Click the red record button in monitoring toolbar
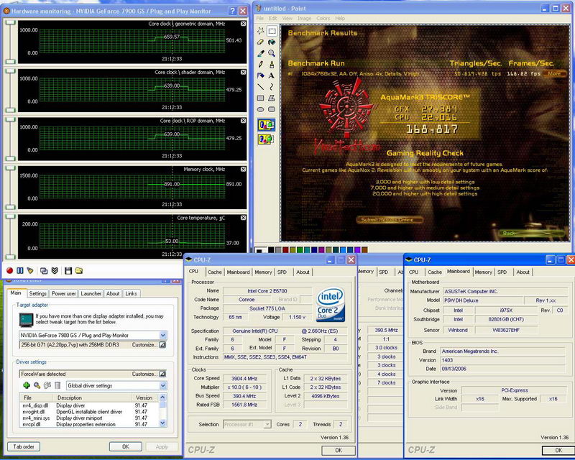Viewport: 575px width, 460px height. pos(9,270)
